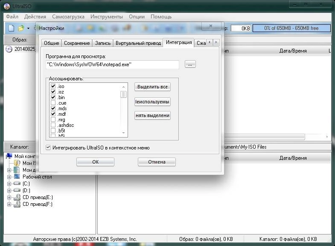335x246 pixels.
Task: Open the Файл menu
Action: (12, 17)
